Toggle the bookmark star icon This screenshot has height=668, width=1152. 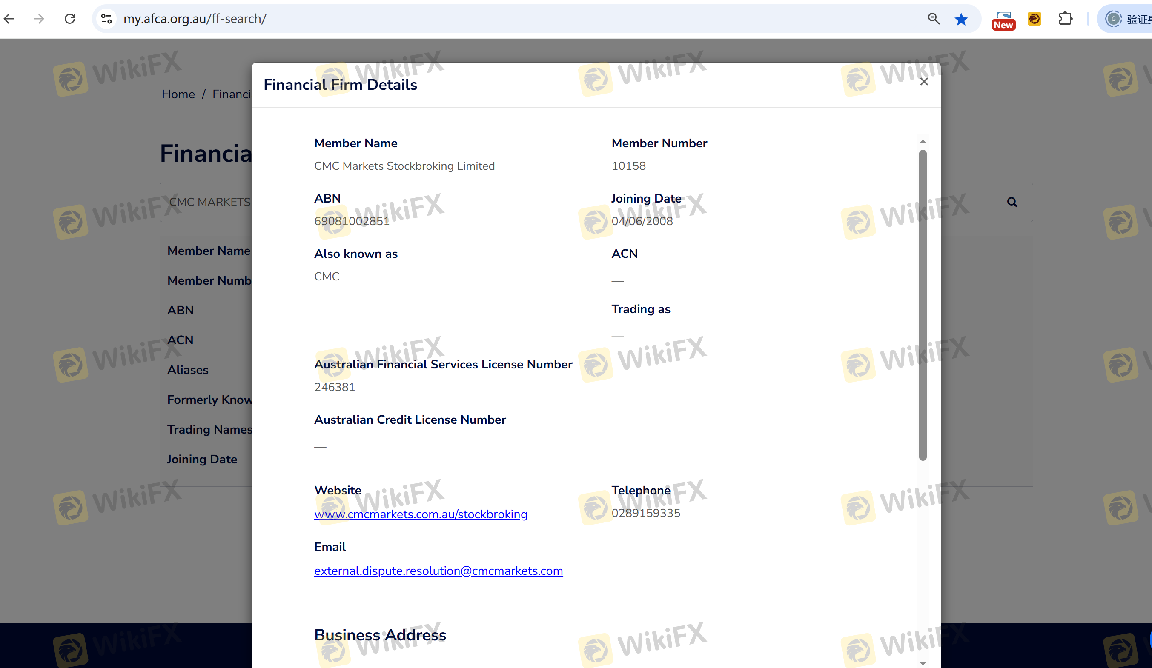tap(961, 19)
